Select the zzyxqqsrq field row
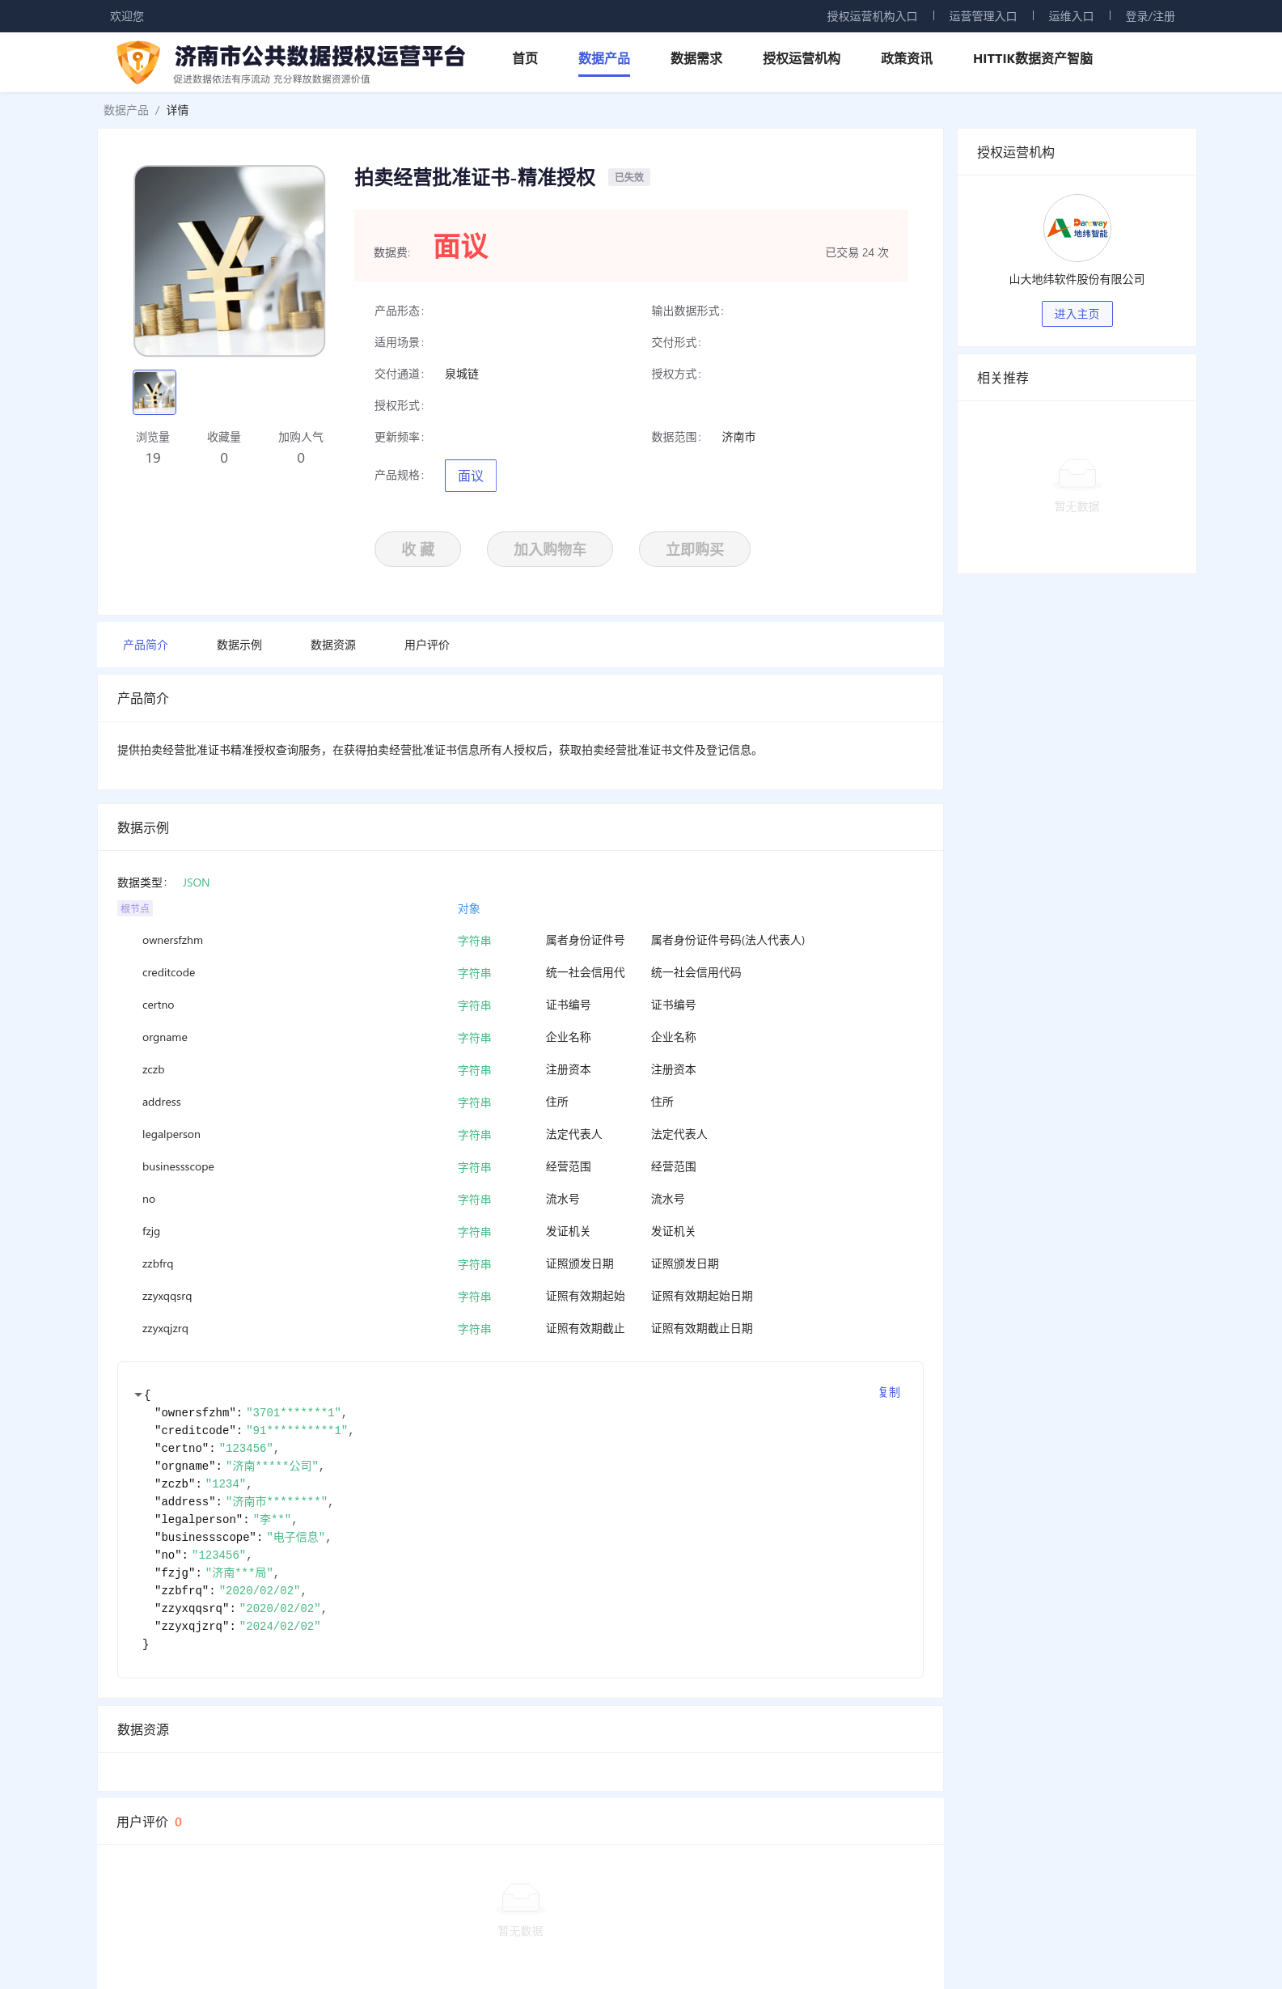The image size is (1282, 1989). click(x=520, y=1297)
